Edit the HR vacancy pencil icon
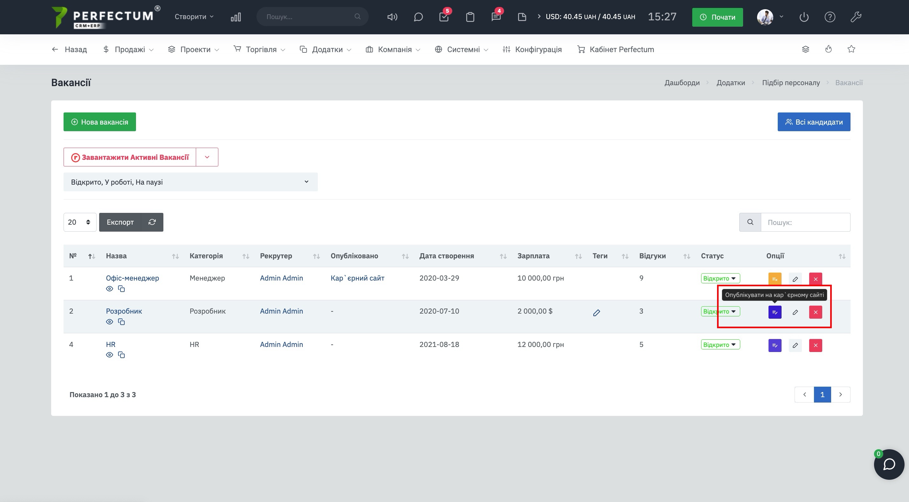The width and height of the screenshot is (909, 502). click(x=795, y=345)
